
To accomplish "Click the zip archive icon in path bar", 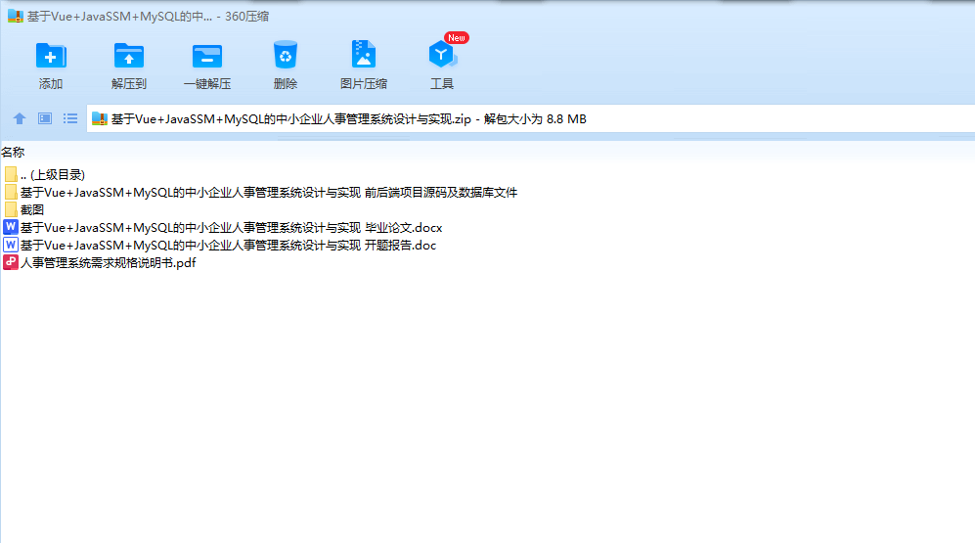I will coord(100,118).
